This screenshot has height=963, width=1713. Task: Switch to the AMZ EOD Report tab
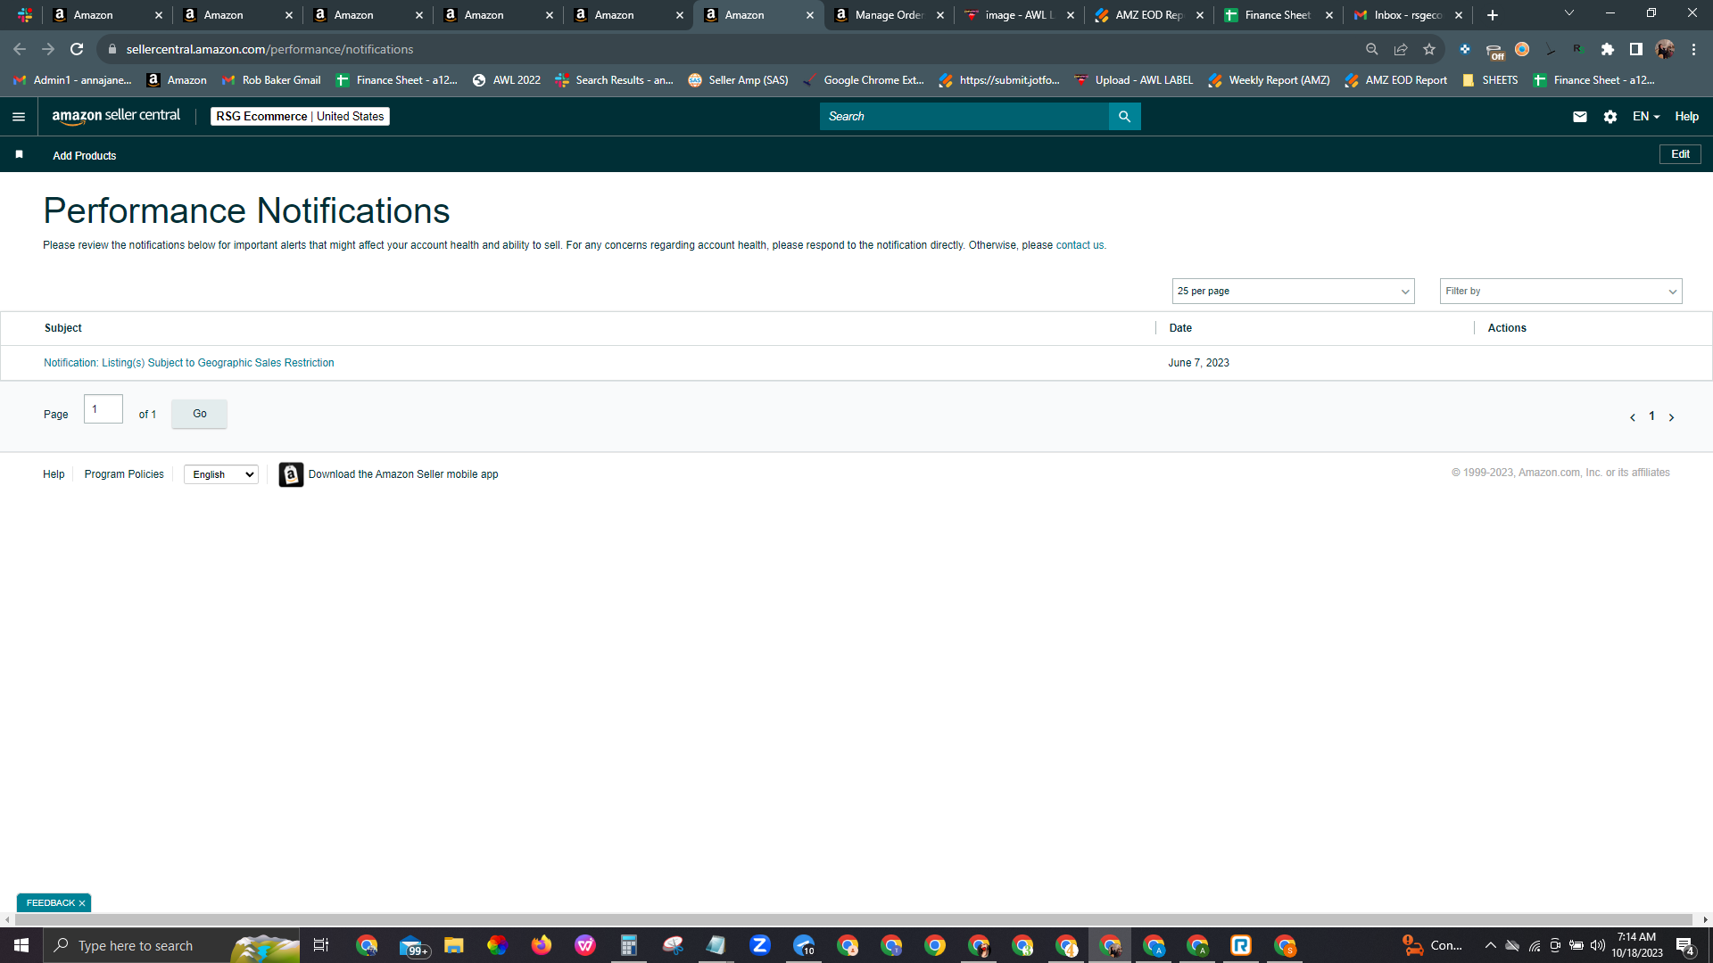point(1150,15)
